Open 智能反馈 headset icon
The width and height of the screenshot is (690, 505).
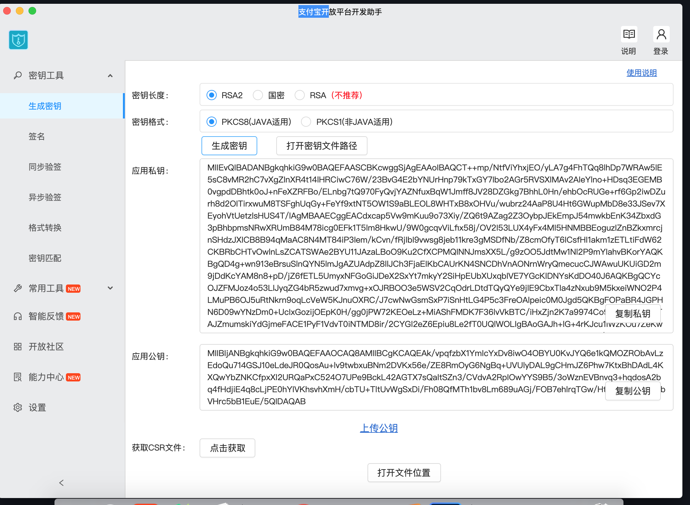pyautogui.click(x=18, y=316)
